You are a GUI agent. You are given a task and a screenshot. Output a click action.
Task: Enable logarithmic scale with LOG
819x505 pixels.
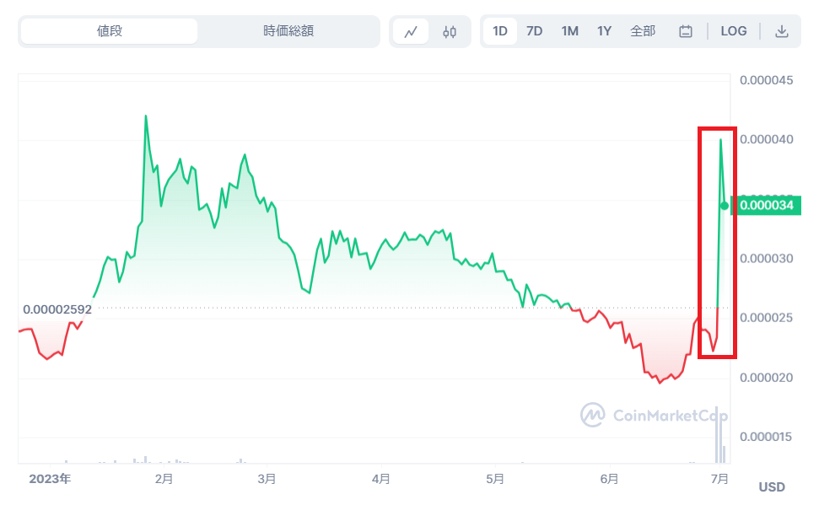pyautogui.click(x=733, y=30)
